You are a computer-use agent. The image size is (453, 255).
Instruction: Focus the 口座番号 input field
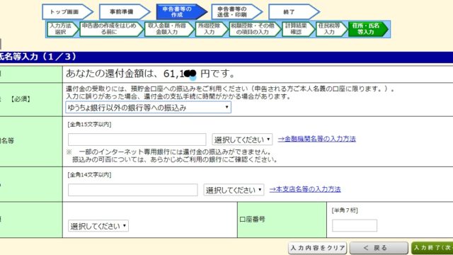(x=355, y=225)
